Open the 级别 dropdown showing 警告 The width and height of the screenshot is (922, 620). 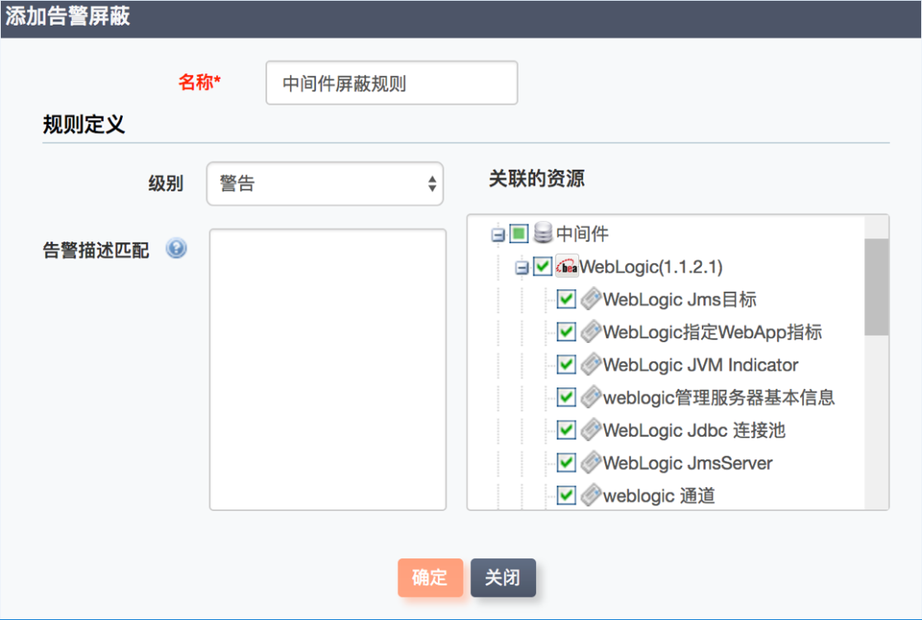coord(324,184)
